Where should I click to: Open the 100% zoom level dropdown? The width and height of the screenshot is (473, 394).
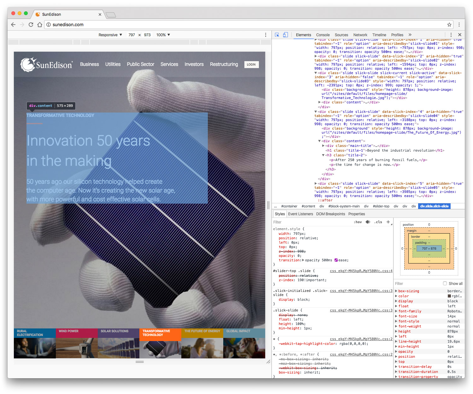pos(163,35)
